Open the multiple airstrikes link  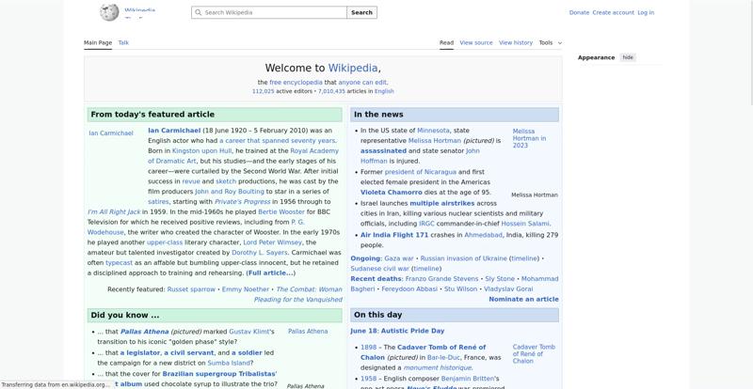[x=441, y=203]
